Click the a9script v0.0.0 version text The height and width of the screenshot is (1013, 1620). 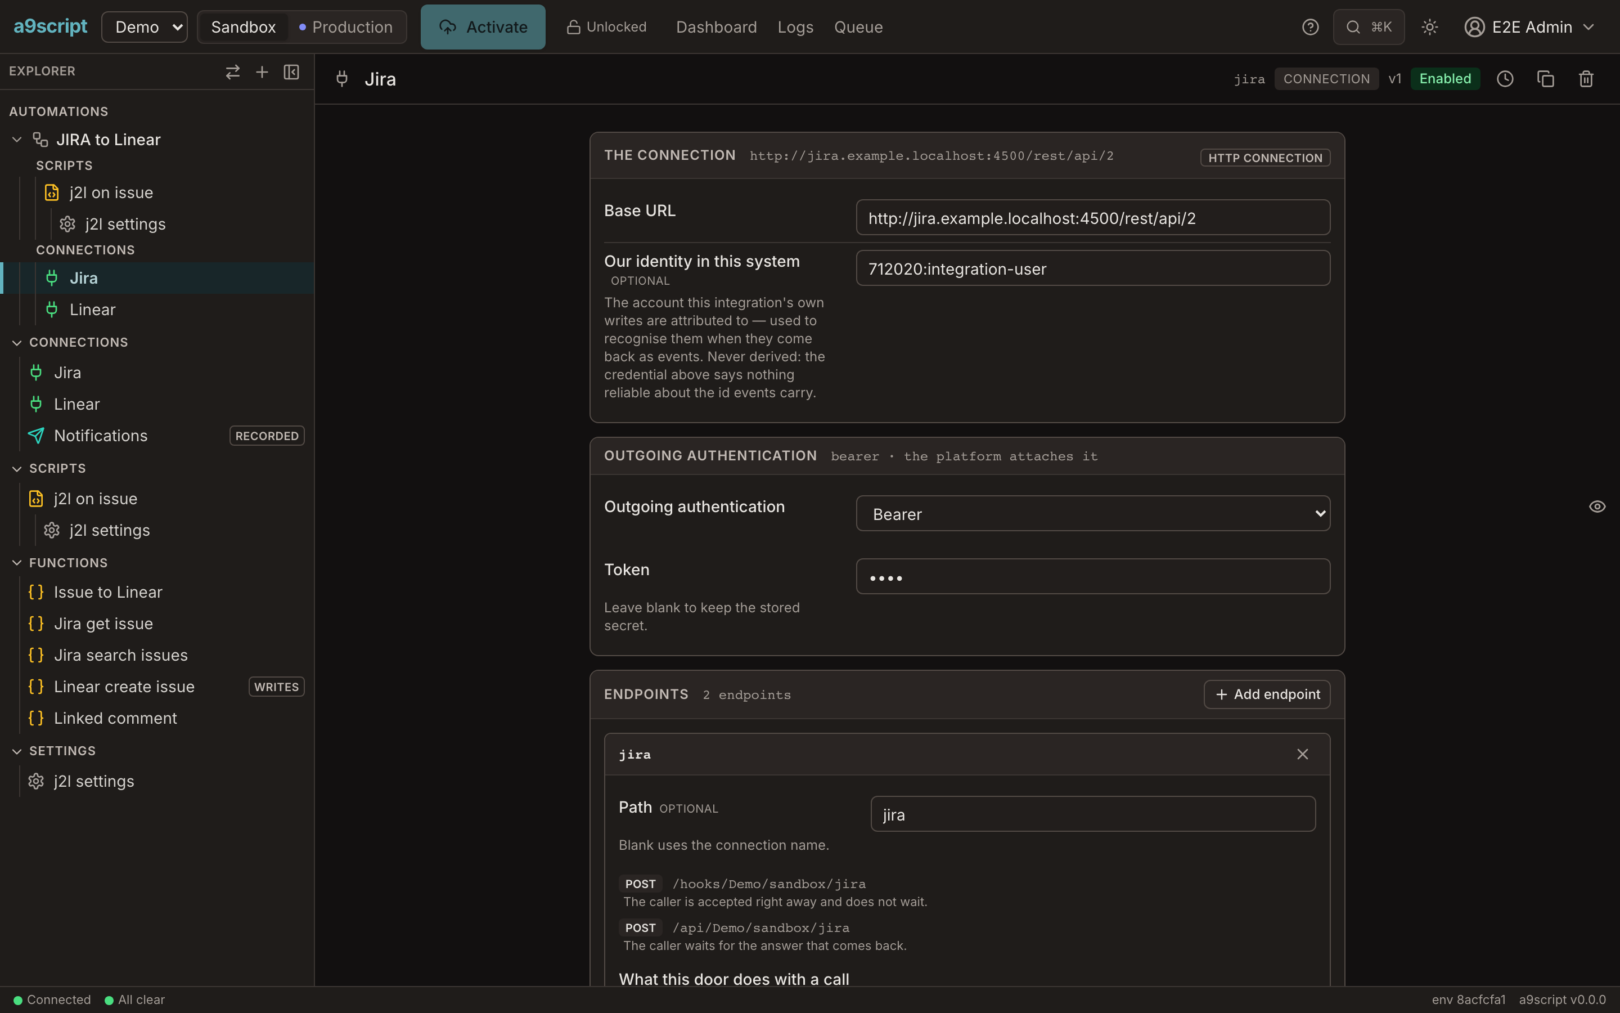click(x=1563, y=999)
